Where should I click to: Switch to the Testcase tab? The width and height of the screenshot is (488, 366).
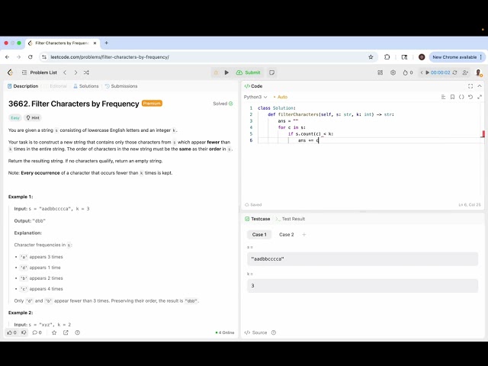coord(258,219)
